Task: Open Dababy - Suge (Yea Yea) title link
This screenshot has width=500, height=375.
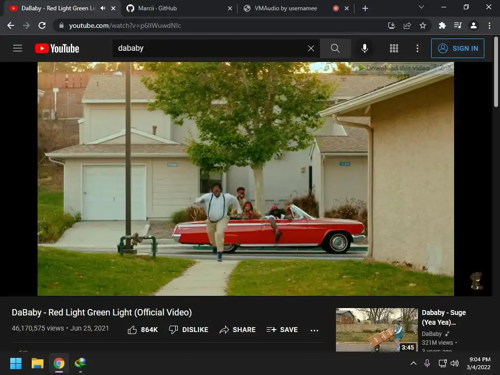Action: [443, 317]
